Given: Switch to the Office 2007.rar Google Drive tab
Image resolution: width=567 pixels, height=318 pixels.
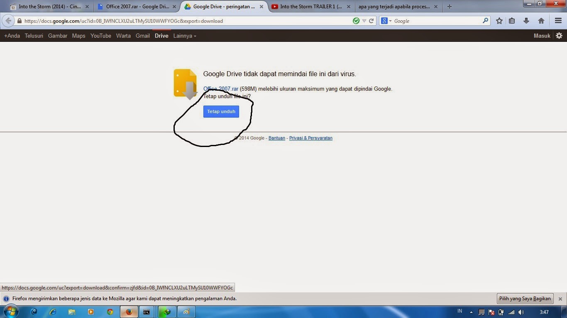Looking at the screenshot, I should [x=137, y=7].
